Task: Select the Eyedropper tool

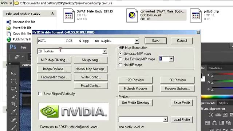Action: 13,111
